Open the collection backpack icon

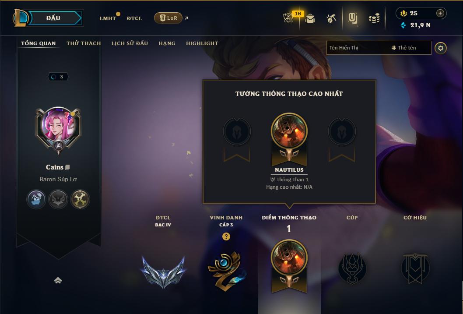tap(310, 18)
